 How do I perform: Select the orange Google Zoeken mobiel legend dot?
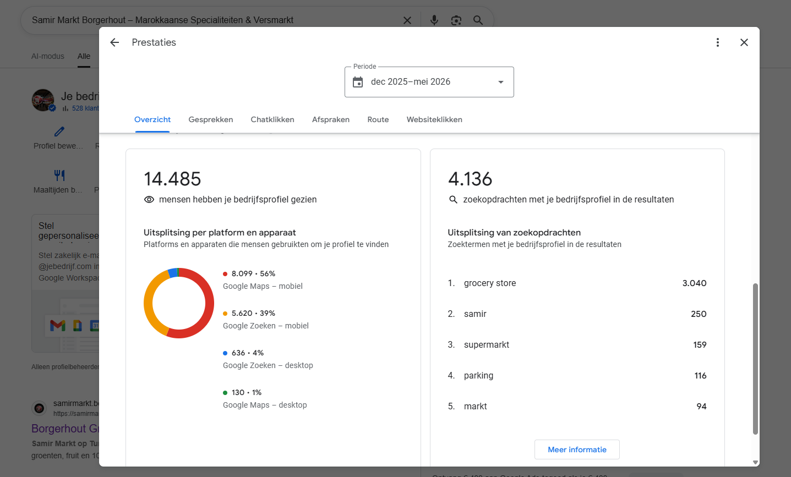(225, 313)
